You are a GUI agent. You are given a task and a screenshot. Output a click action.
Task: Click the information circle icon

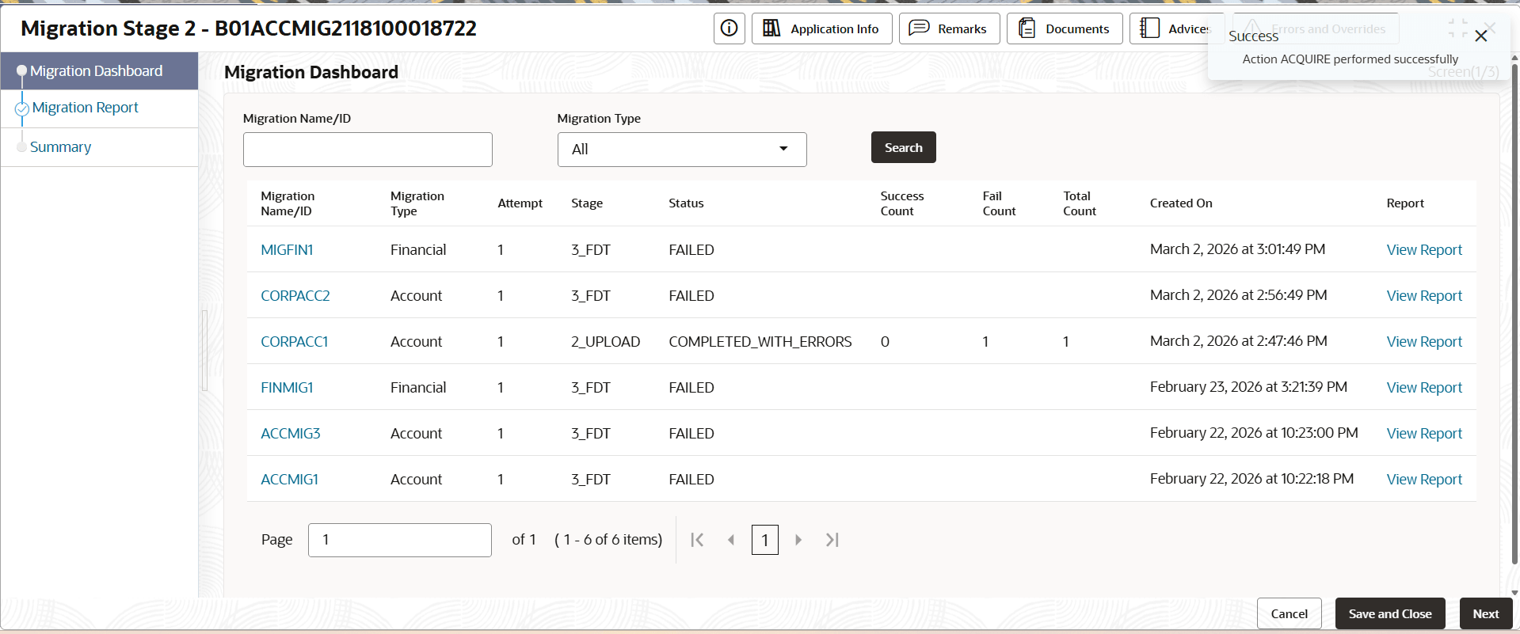pos(730,28)
